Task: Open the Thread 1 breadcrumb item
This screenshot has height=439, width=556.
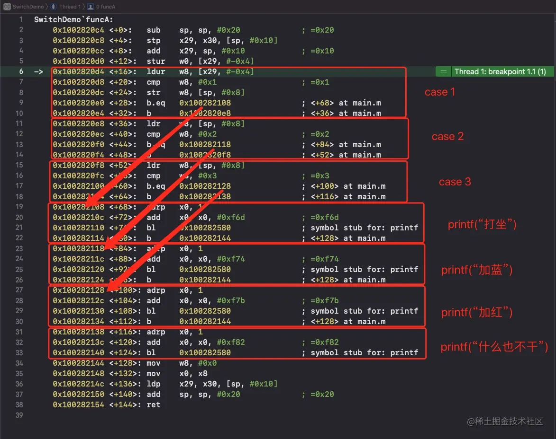Action: 65,6
